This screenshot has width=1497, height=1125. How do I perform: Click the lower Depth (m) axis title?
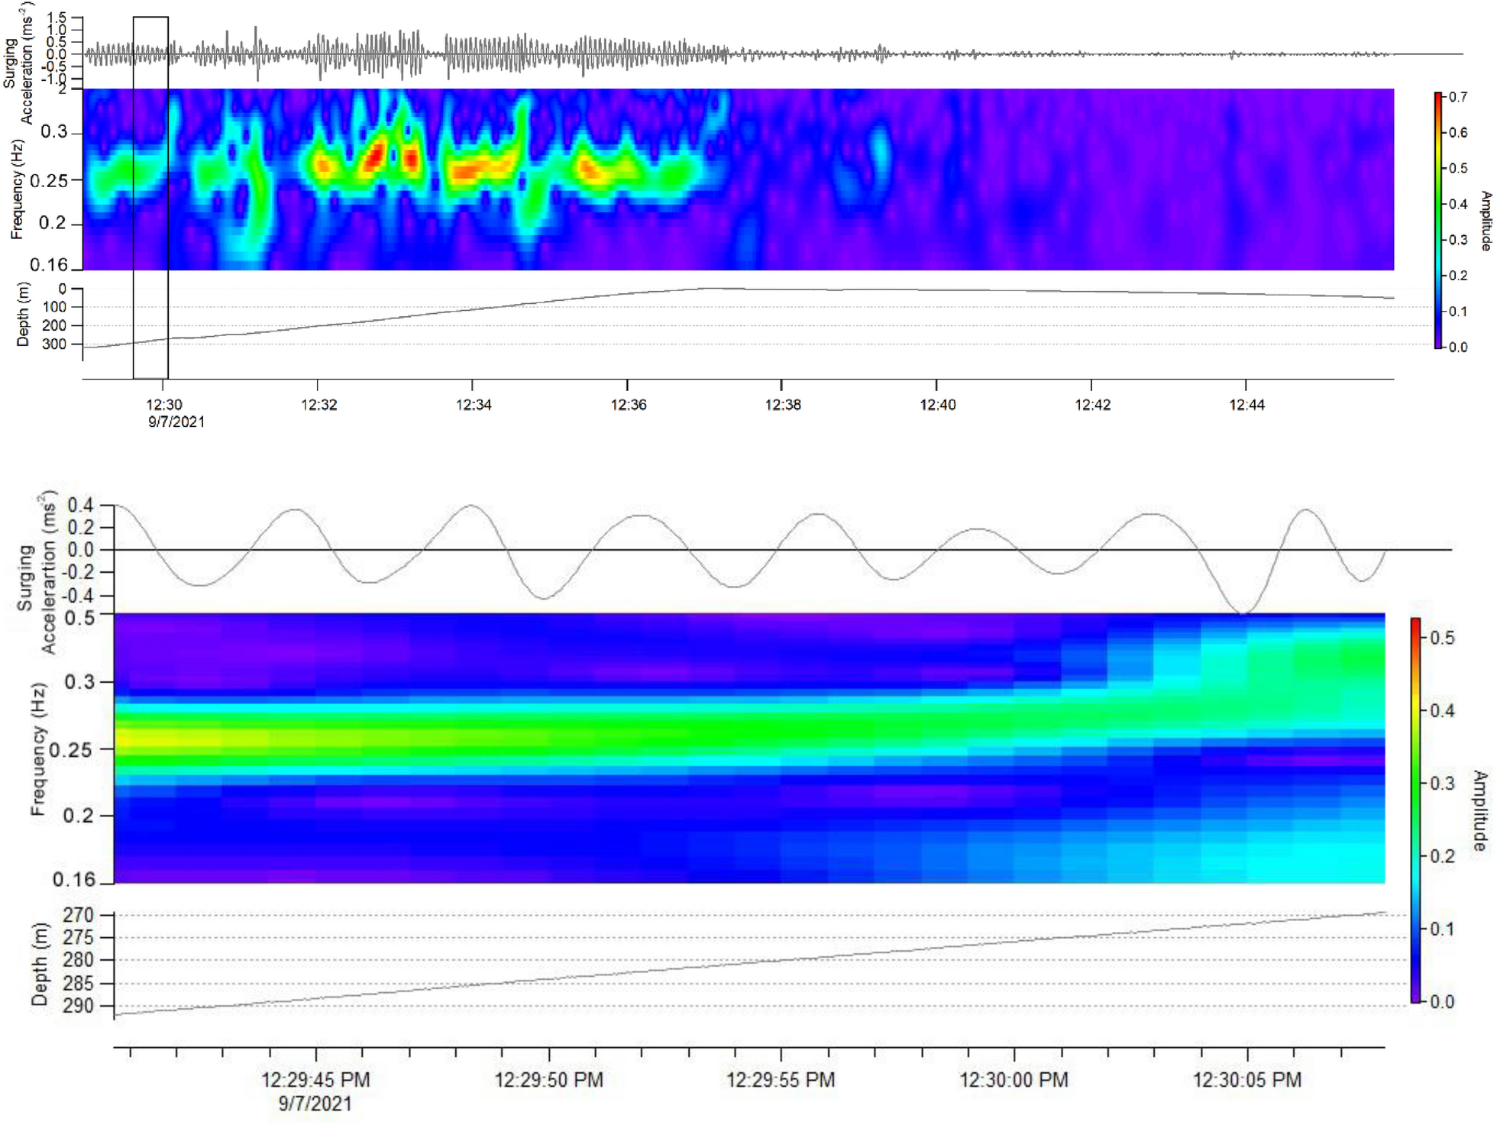point(40,965)
